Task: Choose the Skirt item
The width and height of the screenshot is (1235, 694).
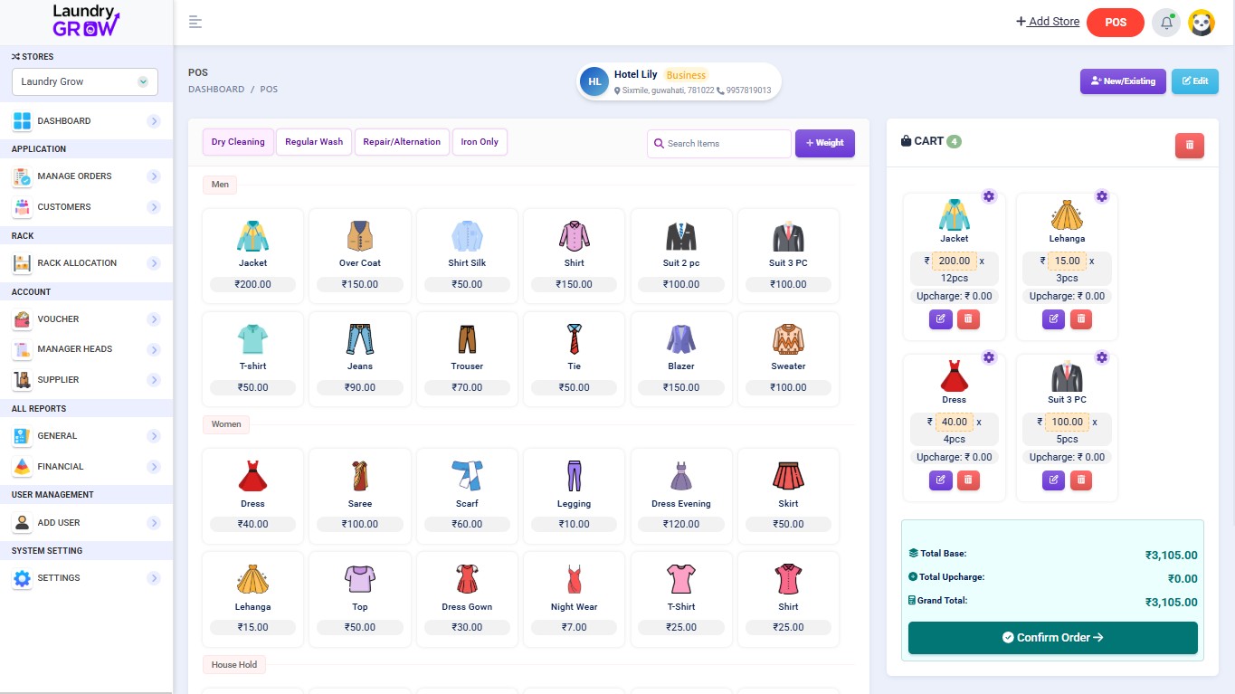Action: pyautogui.click(x=788, y=497)
